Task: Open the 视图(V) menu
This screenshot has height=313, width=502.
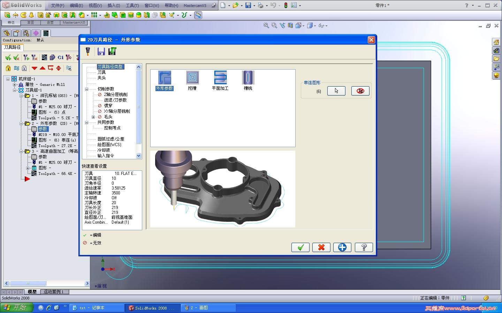Action: [95, 6]
